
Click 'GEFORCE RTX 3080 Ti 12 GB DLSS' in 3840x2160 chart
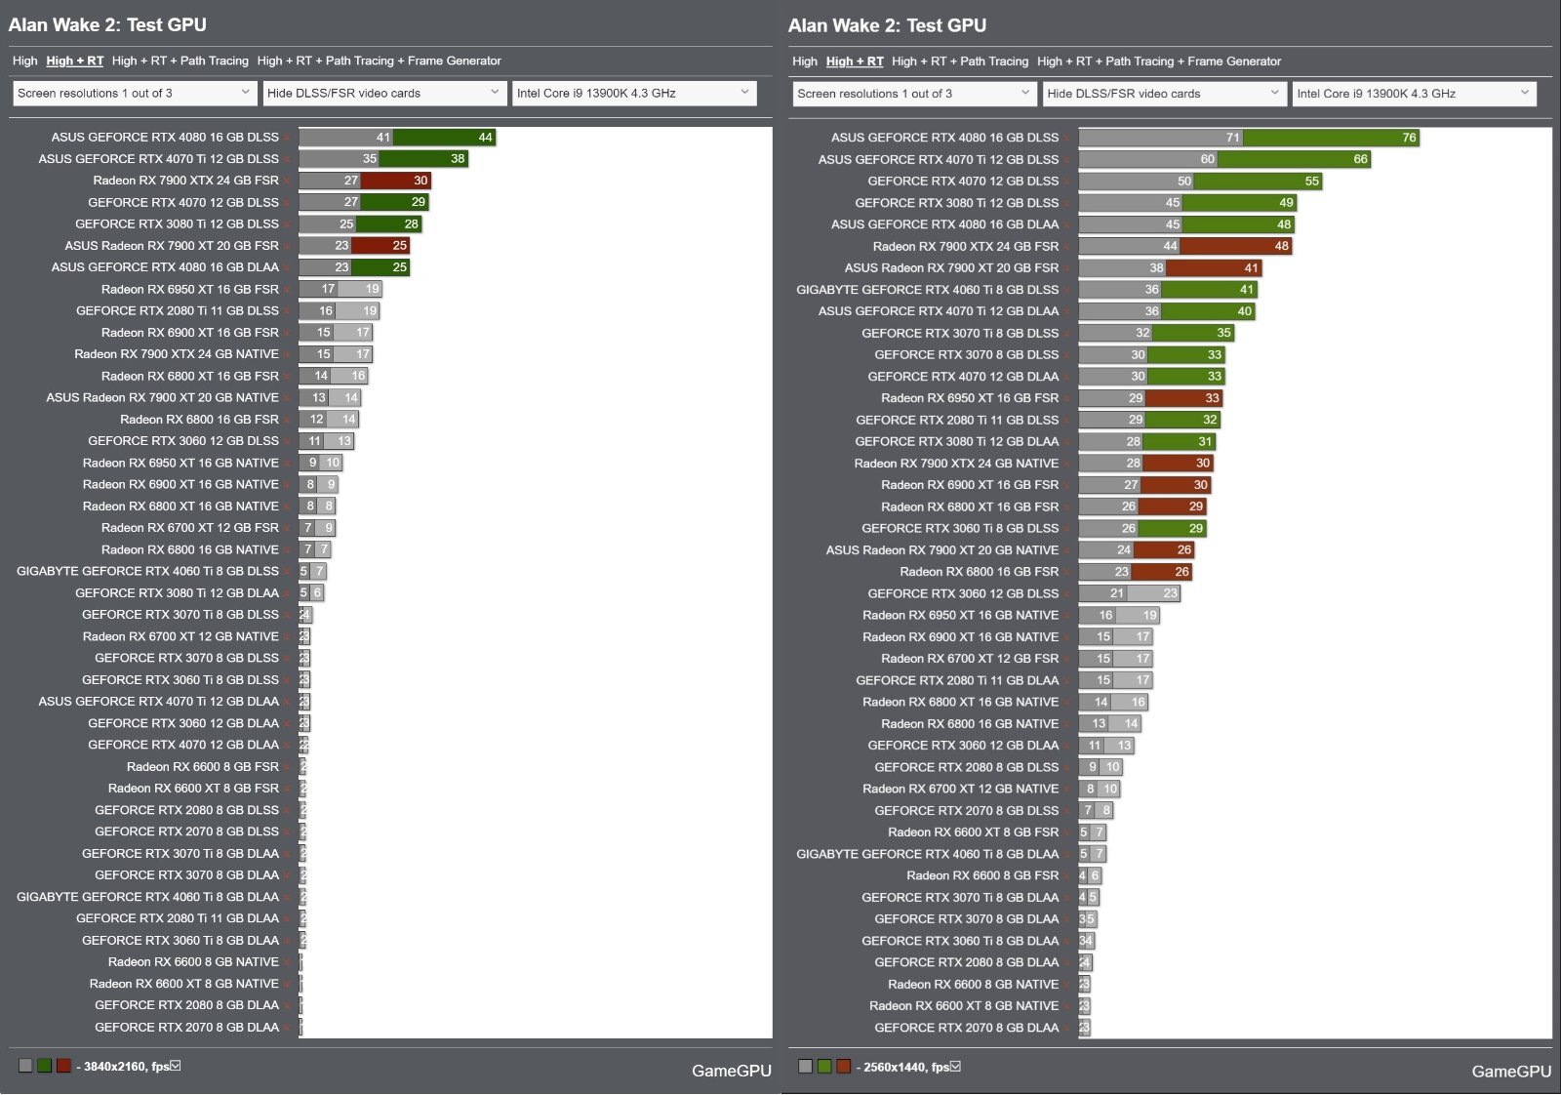[x=177, y=223]
